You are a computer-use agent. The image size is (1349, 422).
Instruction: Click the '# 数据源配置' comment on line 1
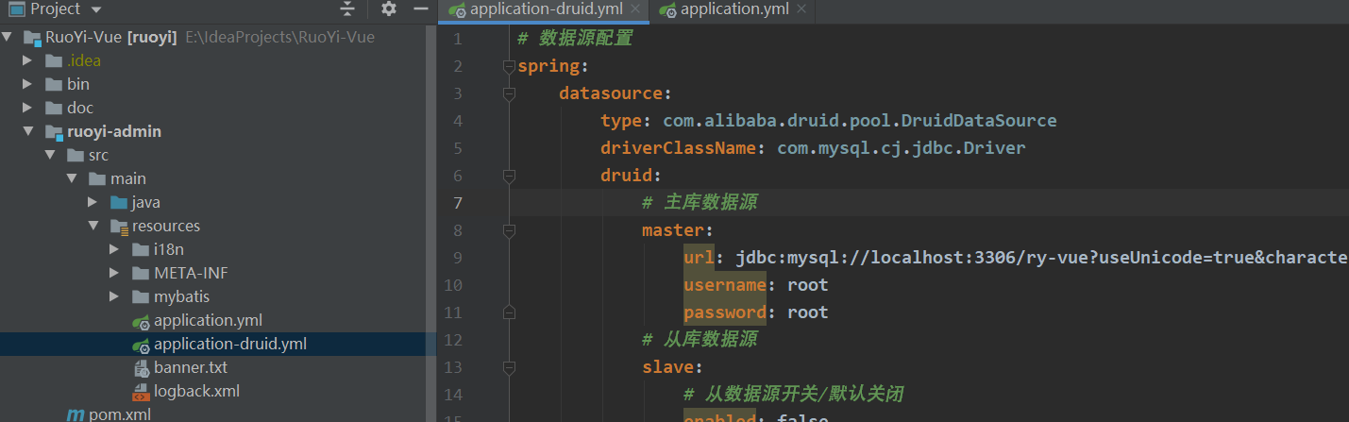tap(575, 39)
